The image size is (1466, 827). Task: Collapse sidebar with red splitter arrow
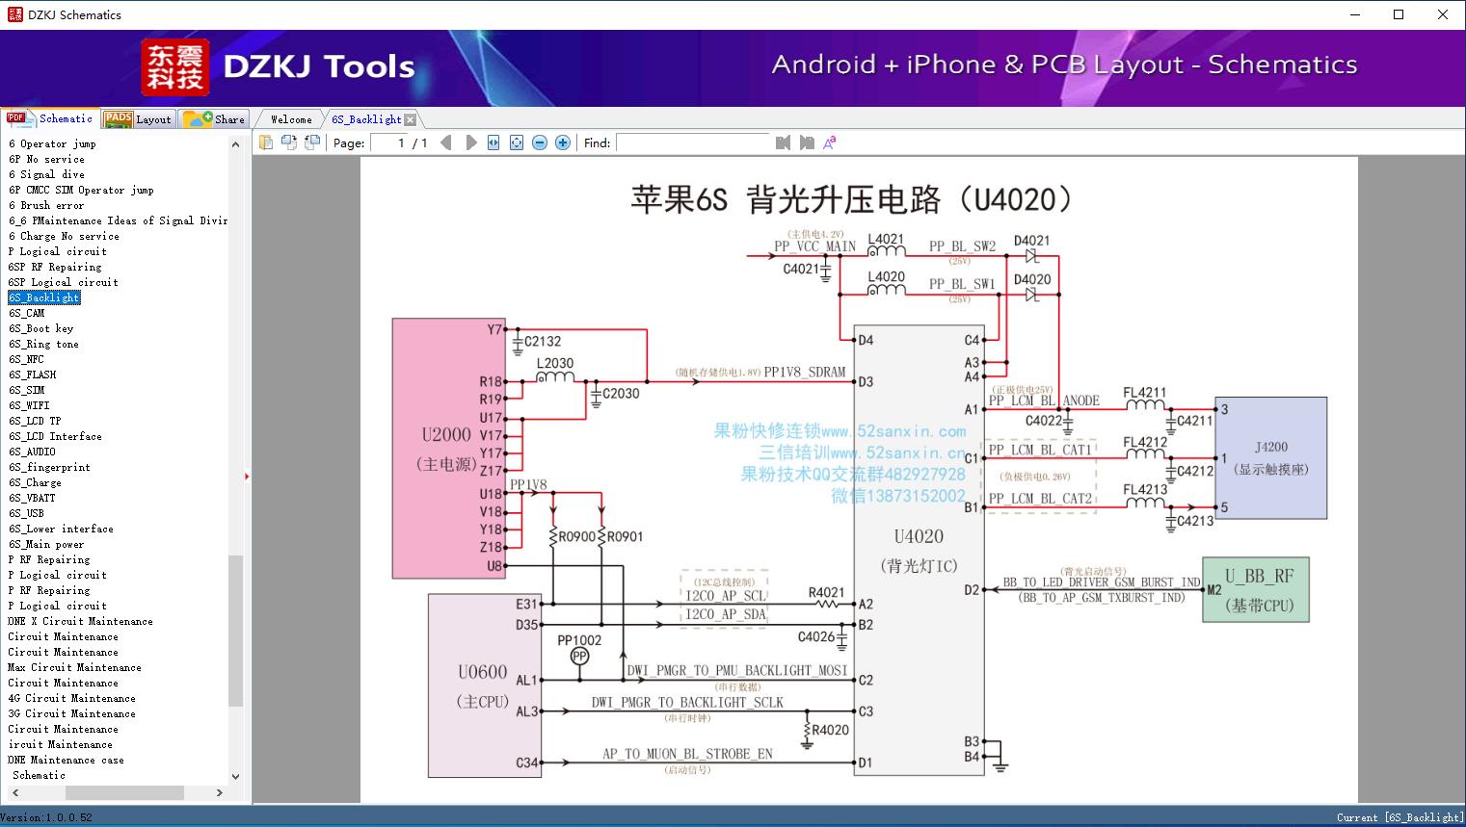click(247, 477)
